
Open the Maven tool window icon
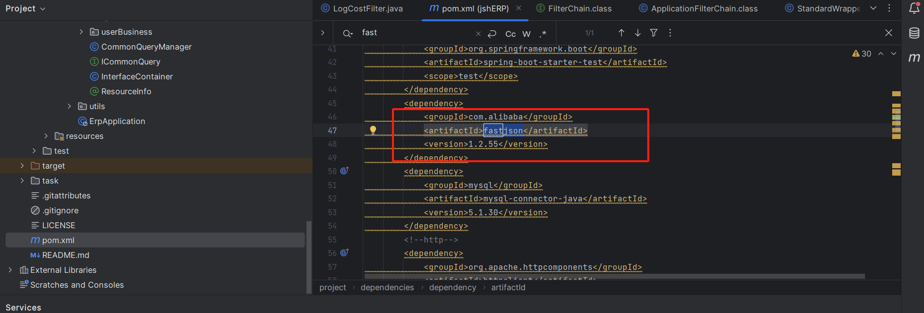[914, 58]
